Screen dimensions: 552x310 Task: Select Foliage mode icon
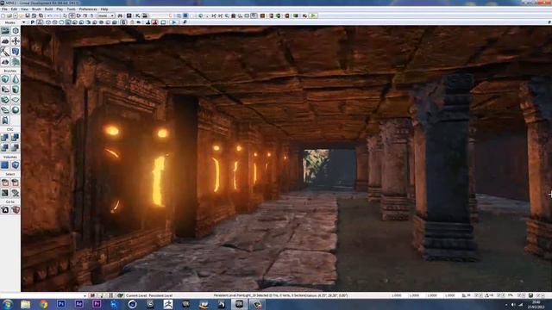click(16, 61)
